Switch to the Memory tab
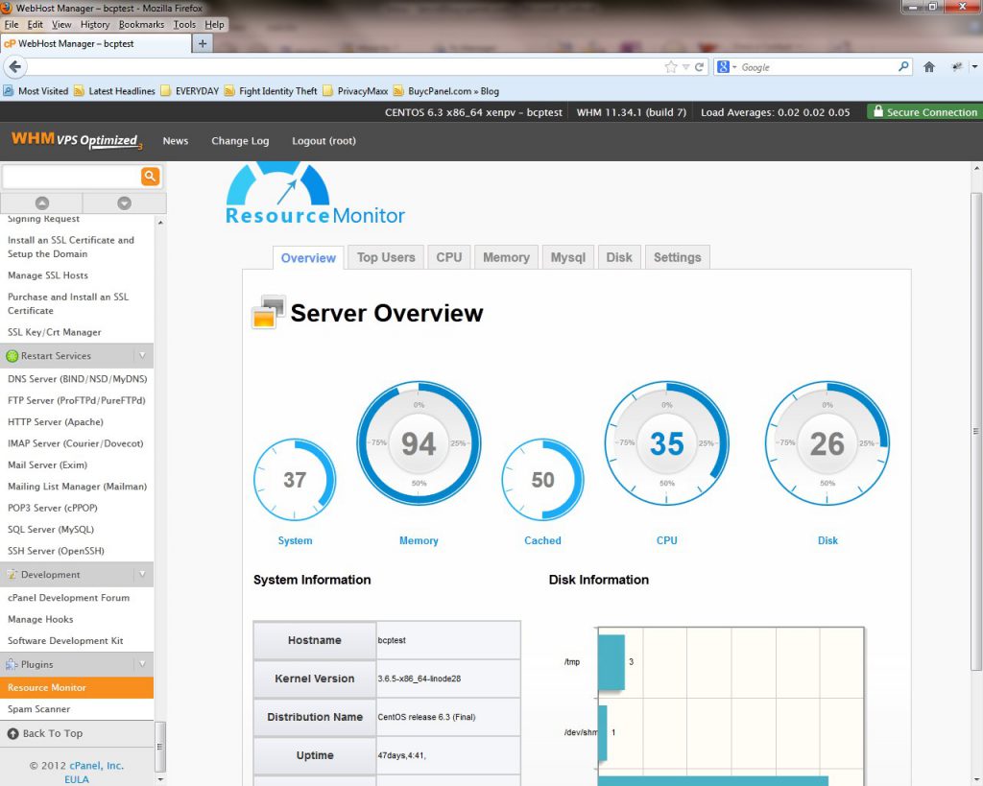The width and height of the screenshot is (983, 786). (x=507, y=257)
